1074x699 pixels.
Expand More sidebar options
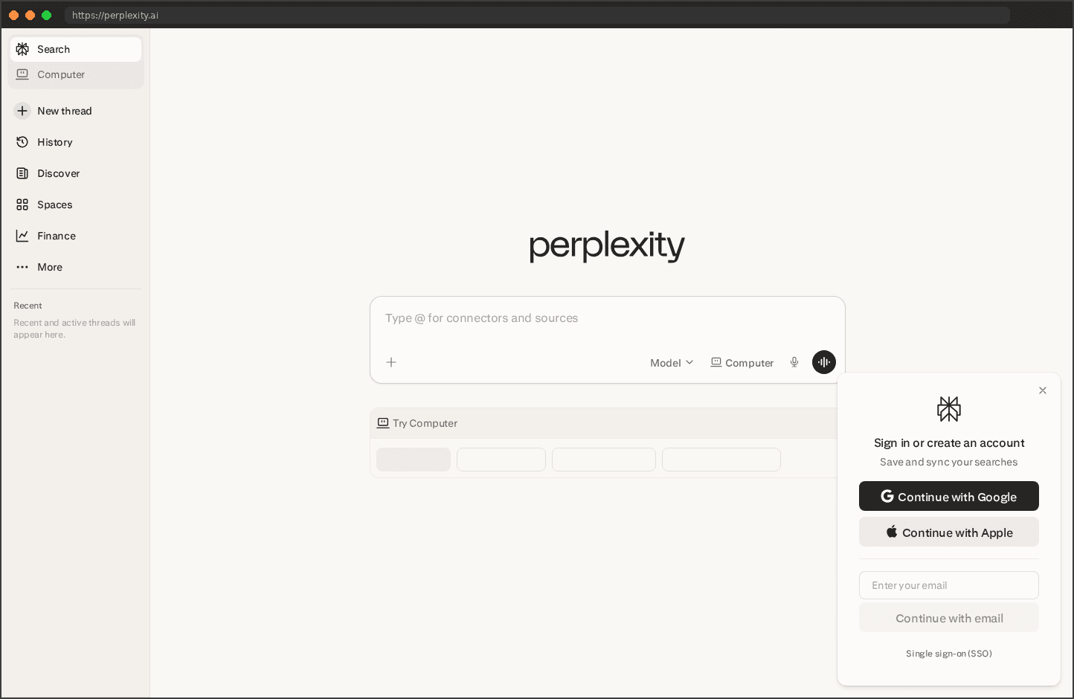49,267
